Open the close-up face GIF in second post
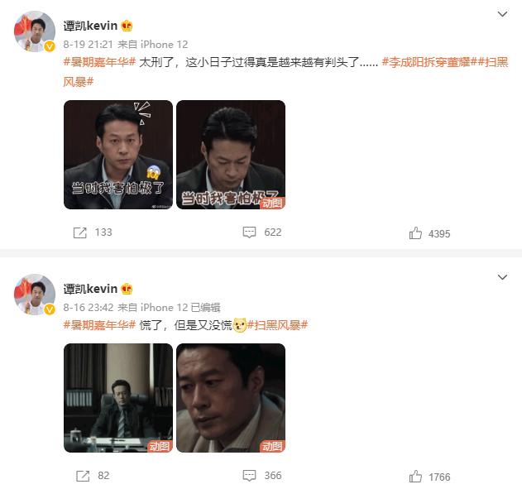 coord(231,398)
